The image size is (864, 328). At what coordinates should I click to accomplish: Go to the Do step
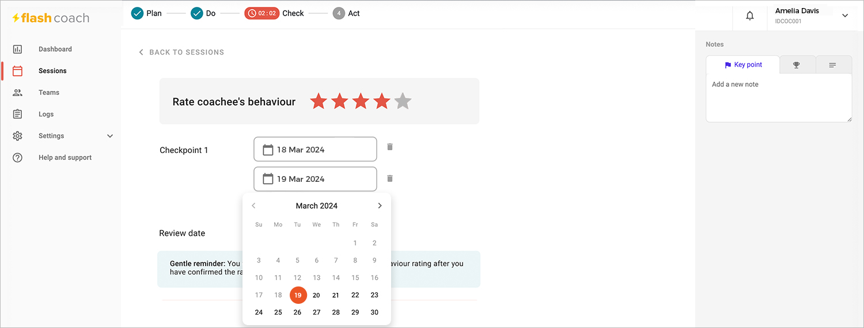[203, 13]
